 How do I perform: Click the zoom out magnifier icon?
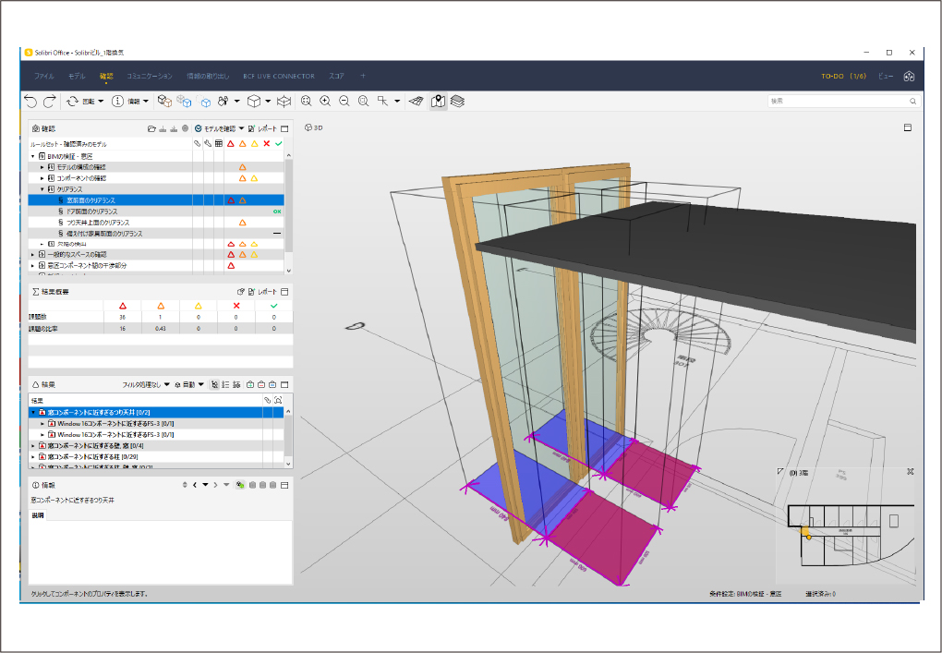tap(344, 101)
